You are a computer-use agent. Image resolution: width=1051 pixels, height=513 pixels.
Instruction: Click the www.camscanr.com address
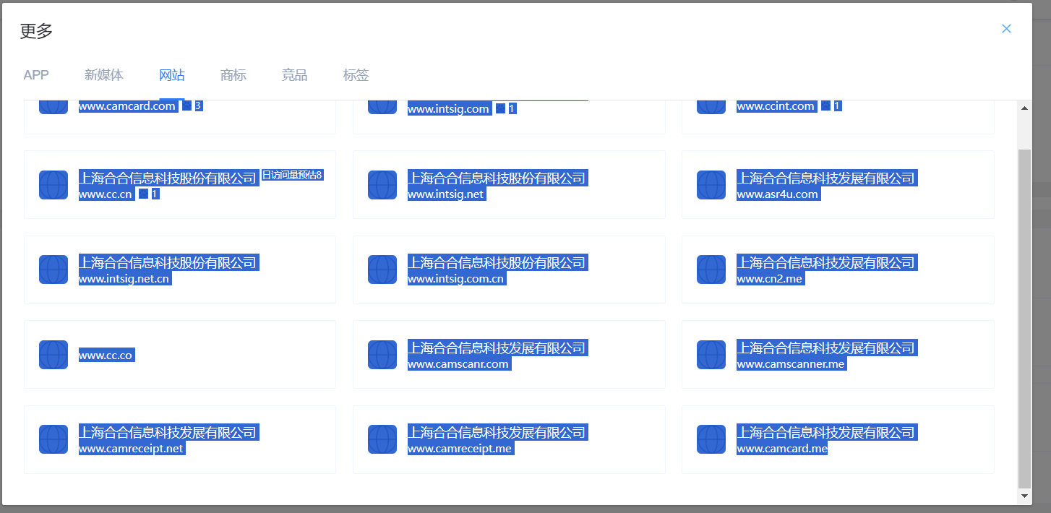click(458, 364)
